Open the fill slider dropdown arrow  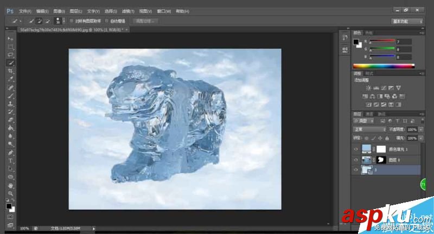pyautogui.click(x=421, y=138)
